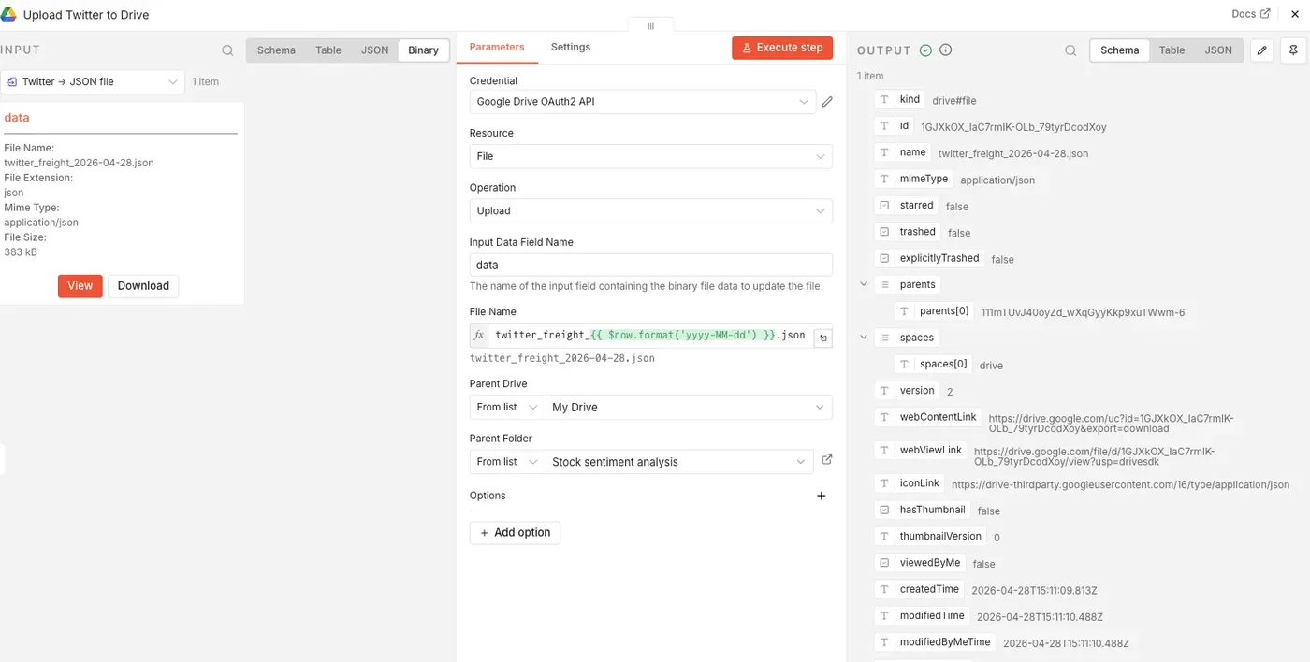Click the boolean icon beside trashed

pyautogui.click(x=884, y=232)
